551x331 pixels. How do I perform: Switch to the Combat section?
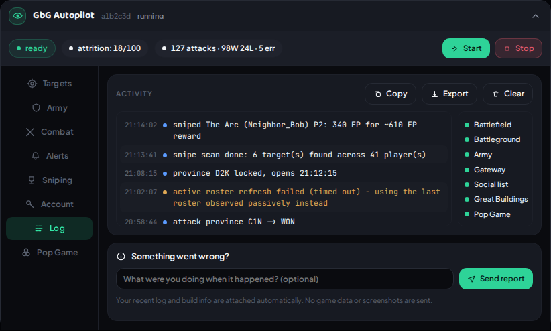49,132
